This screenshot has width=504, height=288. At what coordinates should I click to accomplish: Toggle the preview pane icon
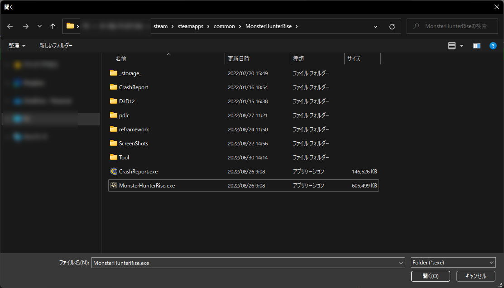coord(477,46)
